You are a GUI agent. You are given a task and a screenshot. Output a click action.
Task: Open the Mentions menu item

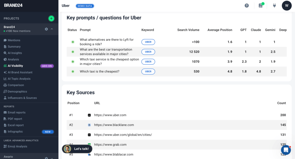point(14,40)
